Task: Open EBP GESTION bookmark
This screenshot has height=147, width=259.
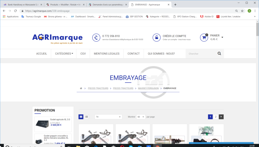Action: pos(134,17)
